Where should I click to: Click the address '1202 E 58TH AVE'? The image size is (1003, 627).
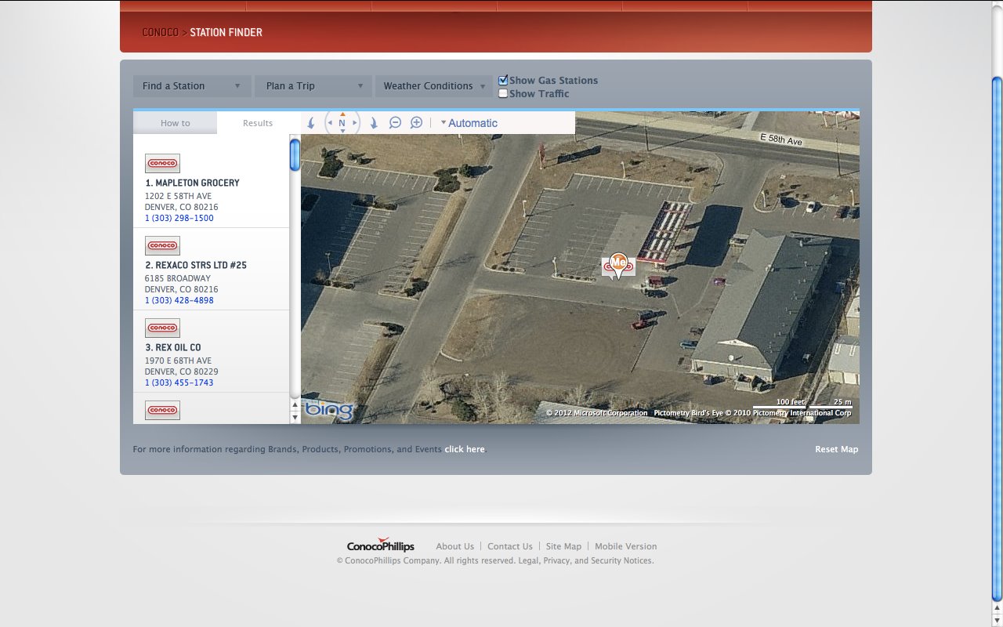(178, 196)
